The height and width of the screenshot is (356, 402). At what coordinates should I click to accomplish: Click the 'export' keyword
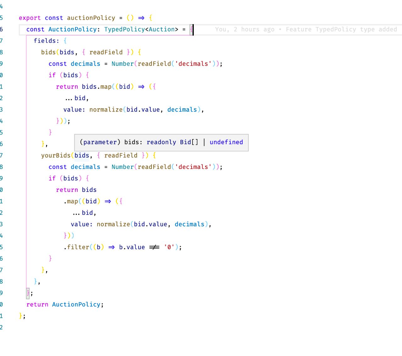click(30, 18)
